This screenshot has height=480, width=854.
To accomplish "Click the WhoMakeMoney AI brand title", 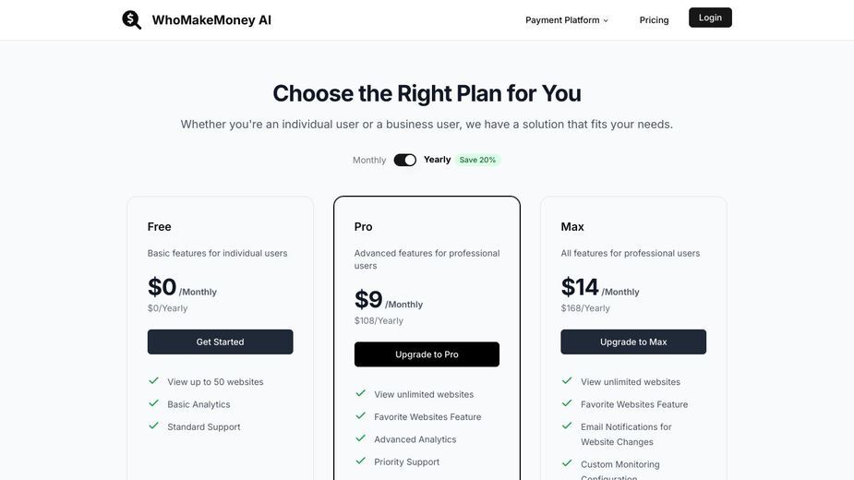I will (x=211, y=20).
